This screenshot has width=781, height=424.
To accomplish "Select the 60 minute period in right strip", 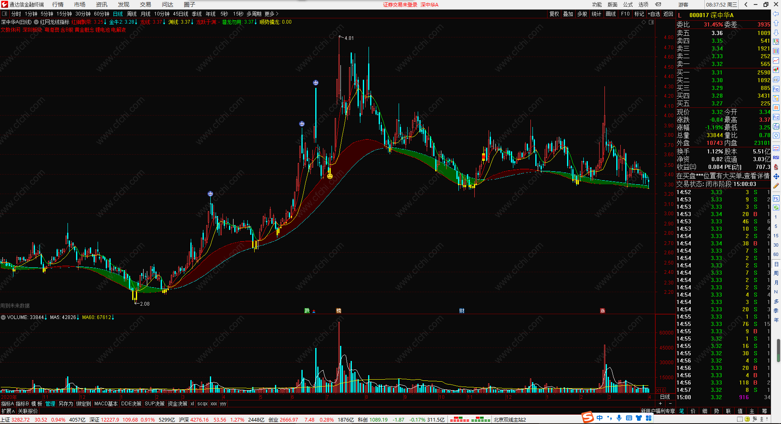I will click(x=776, y=254).
